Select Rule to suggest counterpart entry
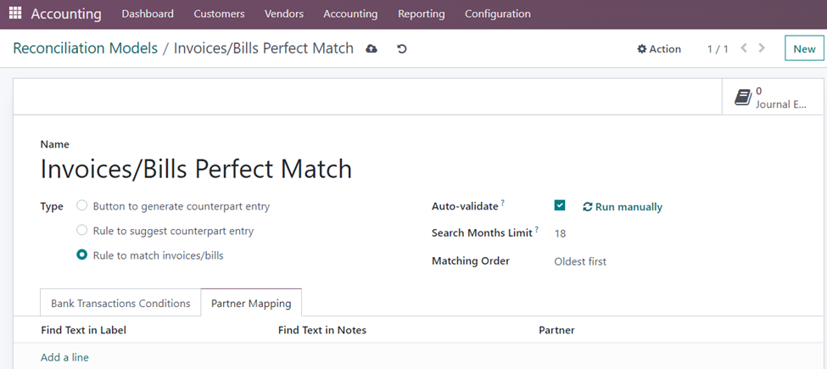Screen dimensions: 827x369 82,230
